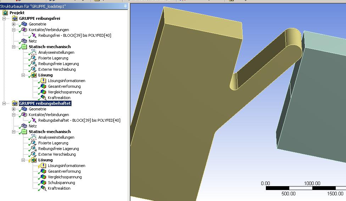Pin the Strukturbaum panel with pushpin
Viewport: 346px width, 201px height.
pyautogui.click(x=125, y=6)
